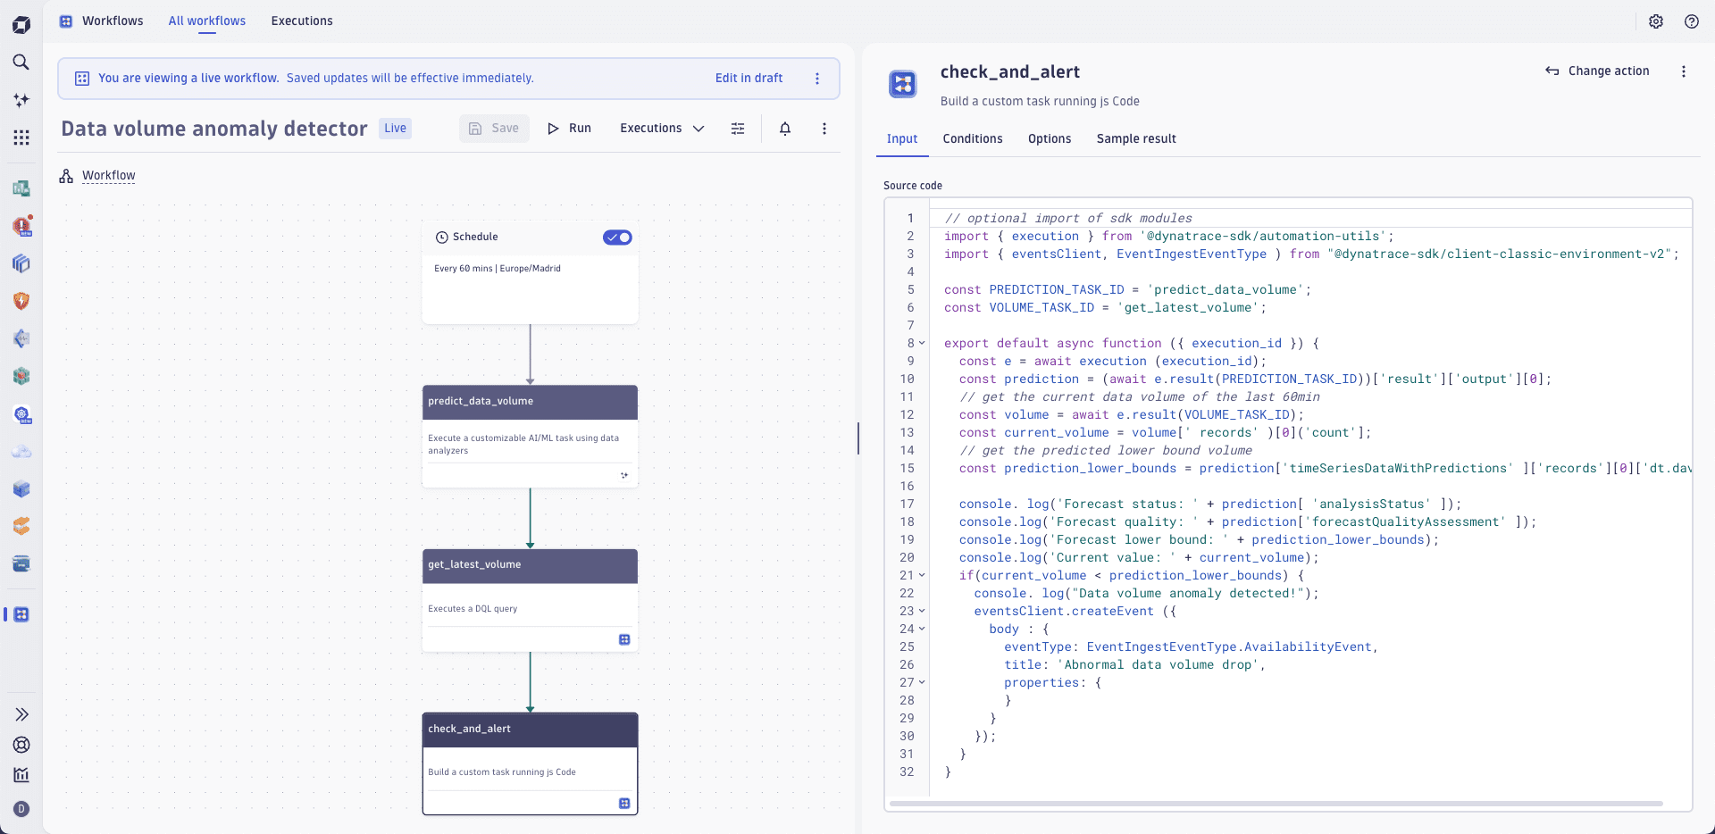Viewport: 1715px width, 834px height.
Task: Click the Edit in draft button
Action: [748, 78]
